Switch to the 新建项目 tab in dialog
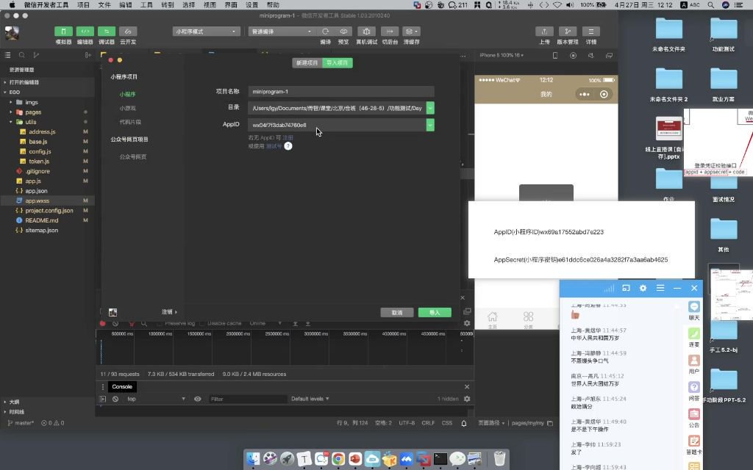 click(x=307, y=63)
